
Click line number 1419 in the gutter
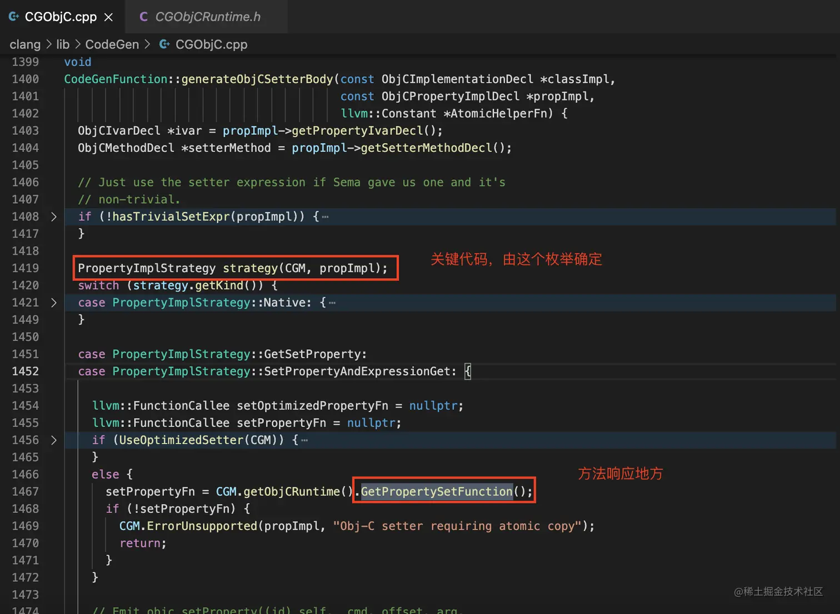coord(25,268)
